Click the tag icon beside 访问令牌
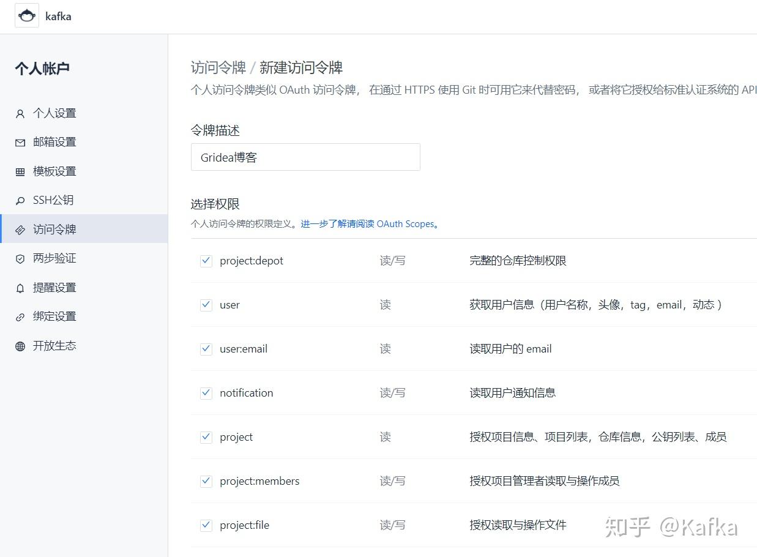 [21, 229]
